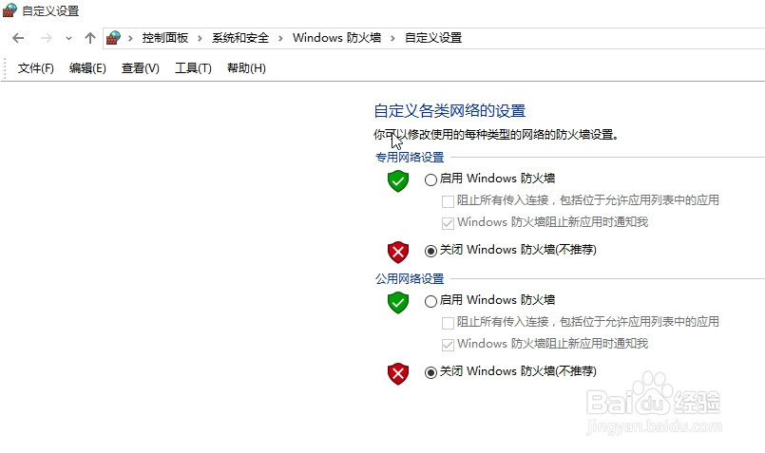Select 启用 Windows 防火墙 for private network
This screenshot has width=765, height=453.
click(430, 179)
